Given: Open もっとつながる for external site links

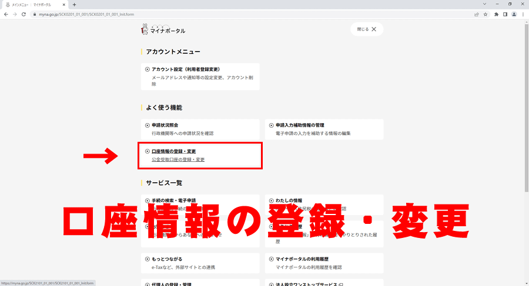Looking at the screenshot, I should [200, 263].
